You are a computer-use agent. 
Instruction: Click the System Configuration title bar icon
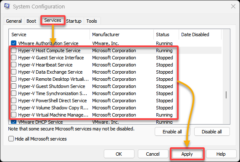tap(7, 6)
